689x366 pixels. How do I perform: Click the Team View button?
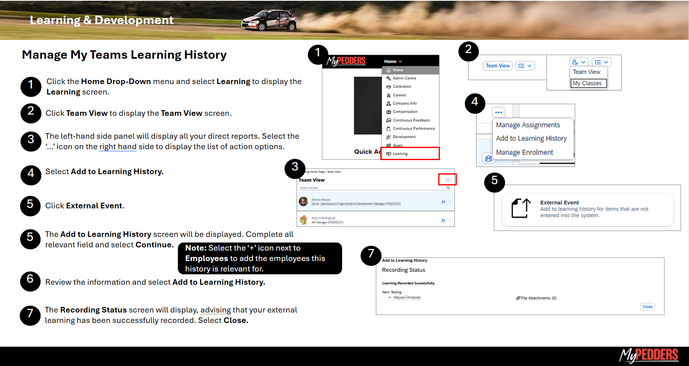pos(497,66)
